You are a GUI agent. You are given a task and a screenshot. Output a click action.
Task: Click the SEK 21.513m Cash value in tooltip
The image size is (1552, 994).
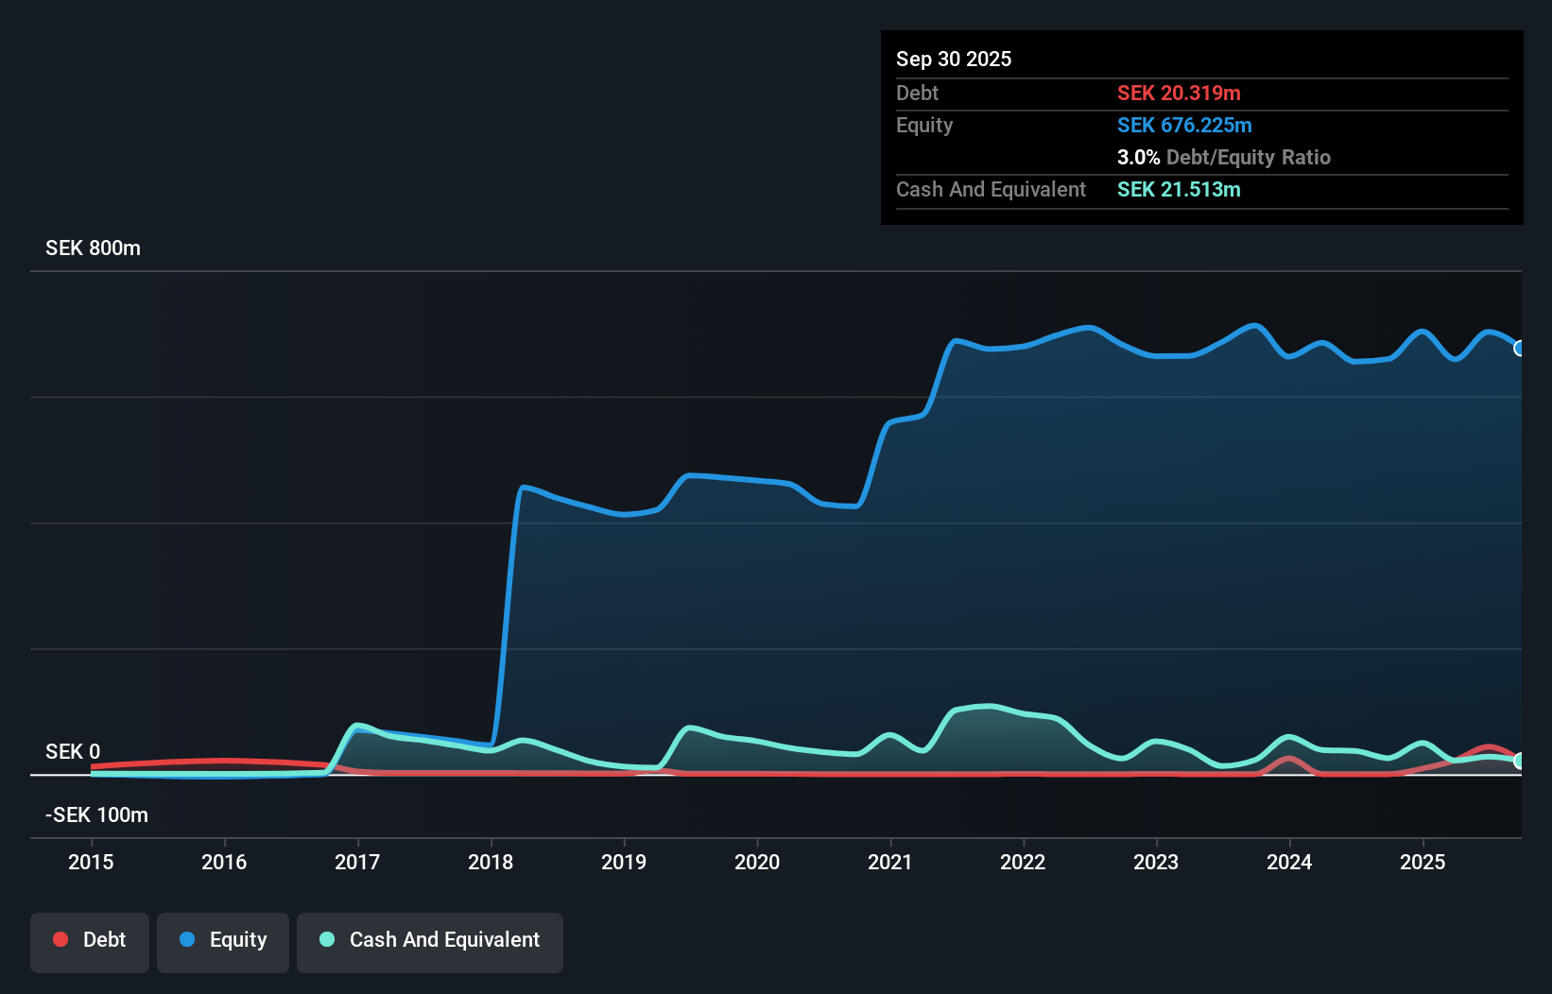[x=1178, y=189]
